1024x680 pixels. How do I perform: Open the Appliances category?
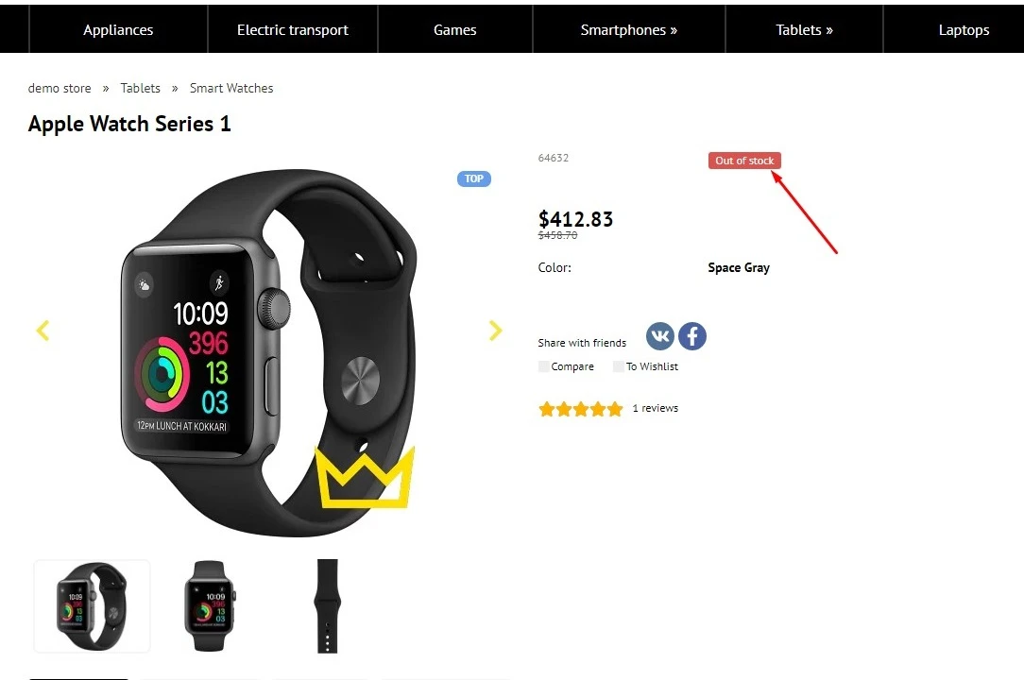click(118, 29)
